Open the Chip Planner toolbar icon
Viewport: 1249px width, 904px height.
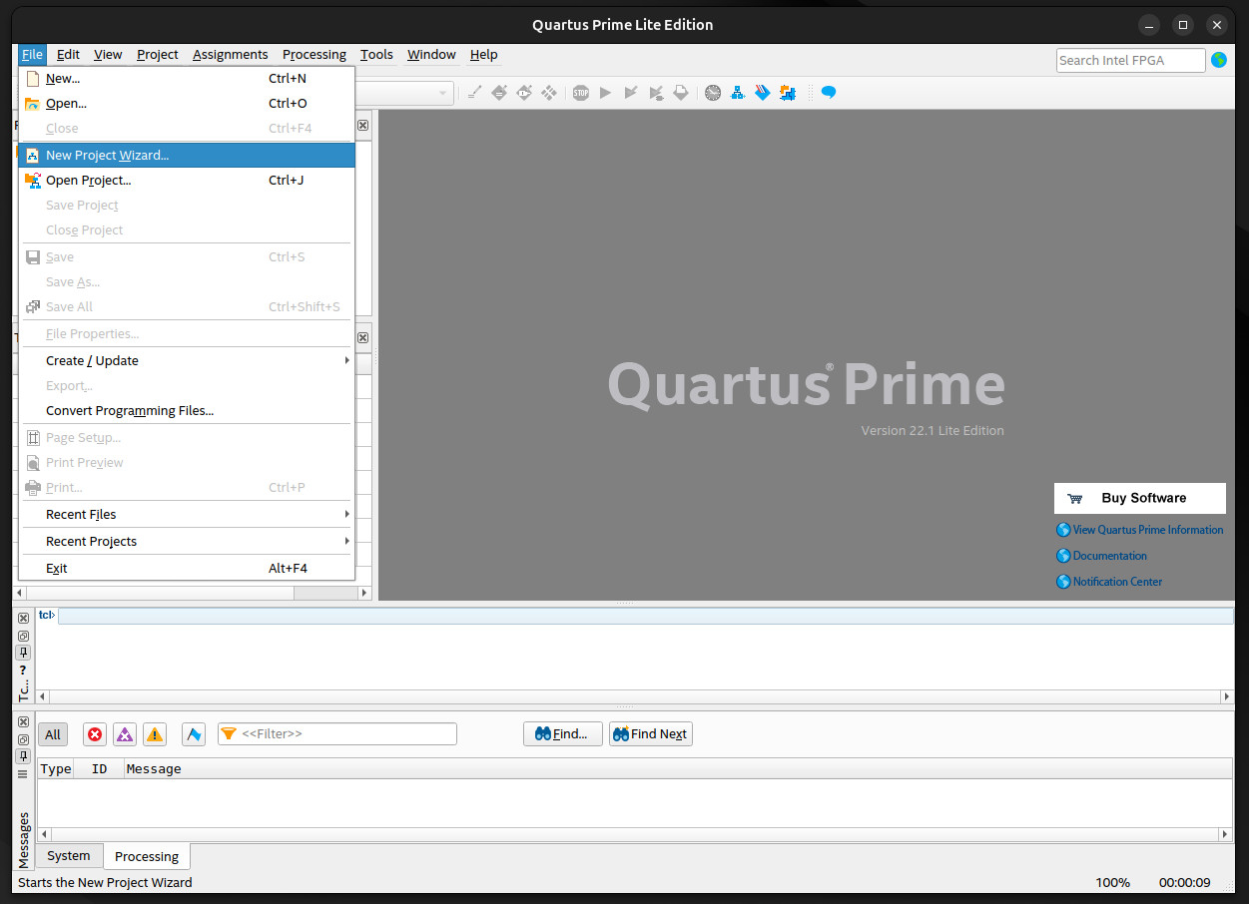click(788, 93)
